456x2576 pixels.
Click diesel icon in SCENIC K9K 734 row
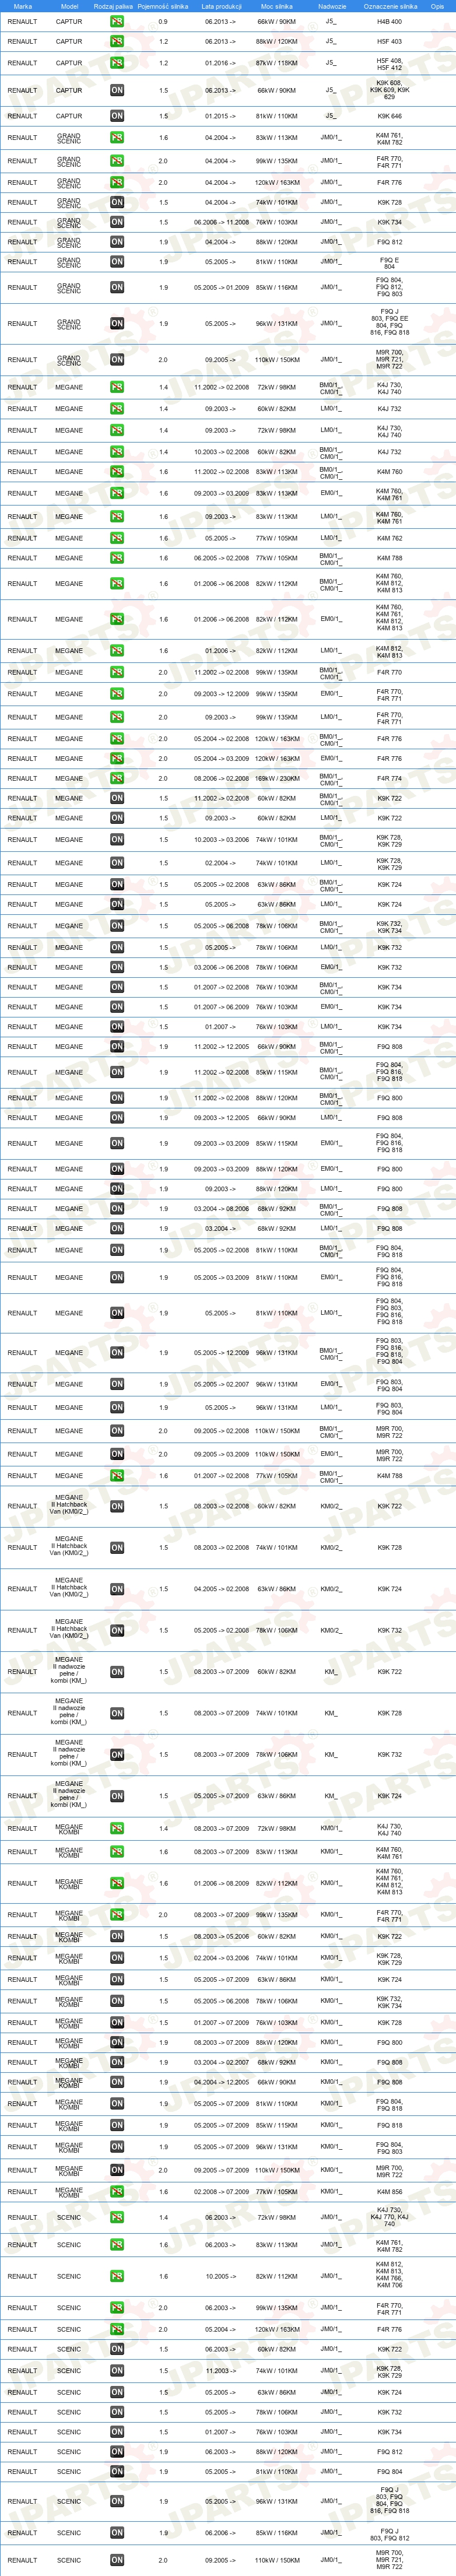pos(117,2432)
